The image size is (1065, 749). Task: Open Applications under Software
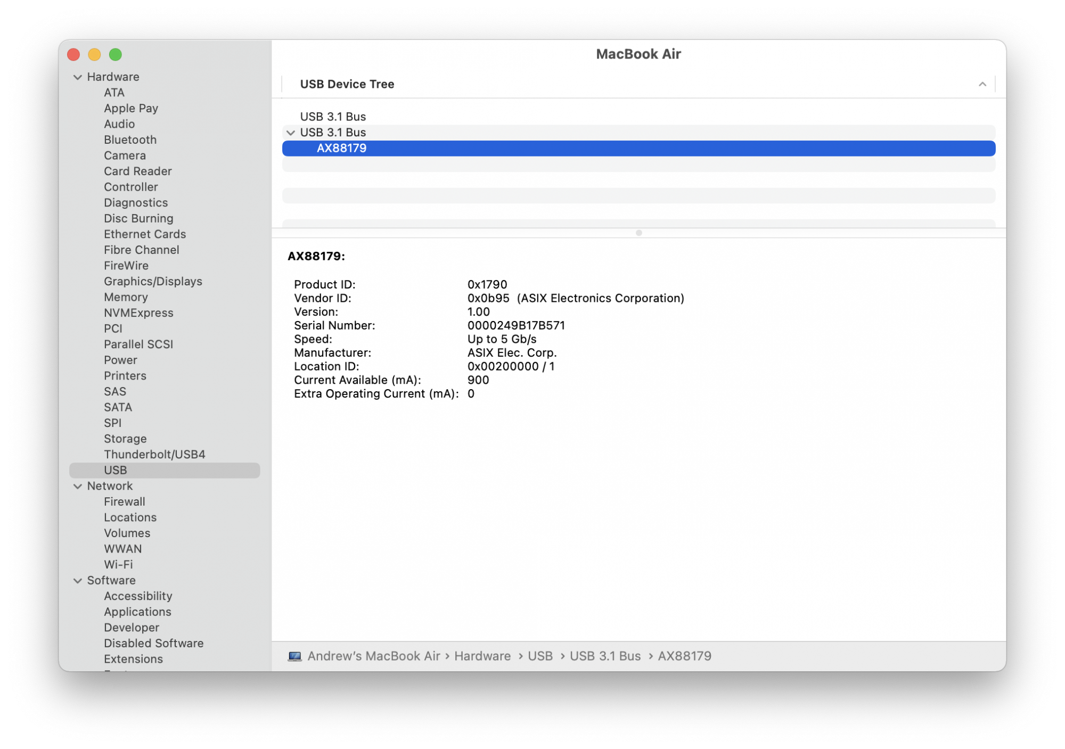(x=137, y=612)
